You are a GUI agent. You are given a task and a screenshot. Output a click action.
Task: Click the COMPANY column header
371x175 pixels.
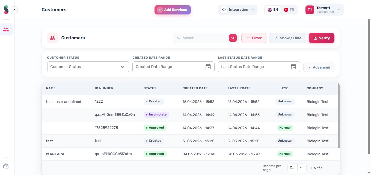(x=315, y=88)
